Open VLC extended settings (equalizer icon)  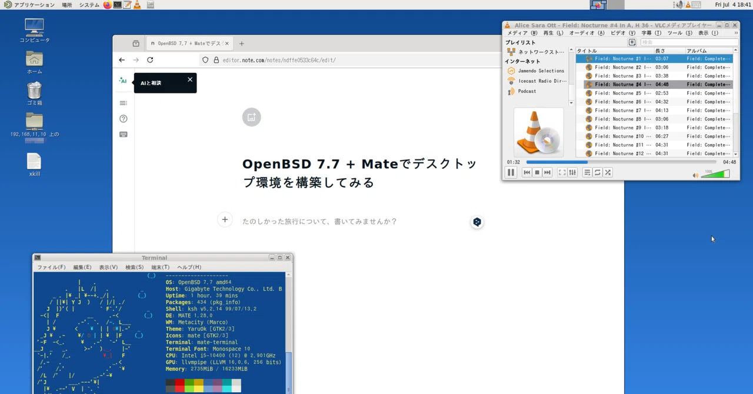(572, 172)
